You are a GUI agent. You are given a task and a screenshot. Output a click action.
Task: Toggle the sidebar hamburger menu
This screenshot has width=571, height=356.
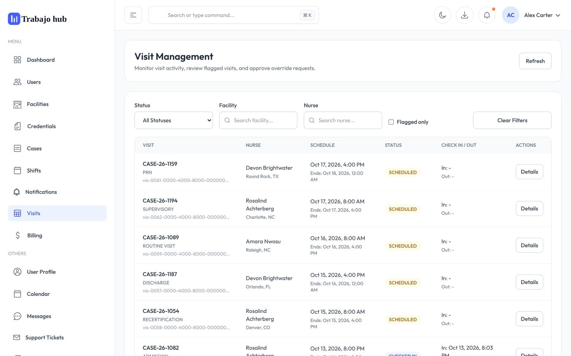coord(133,15)
